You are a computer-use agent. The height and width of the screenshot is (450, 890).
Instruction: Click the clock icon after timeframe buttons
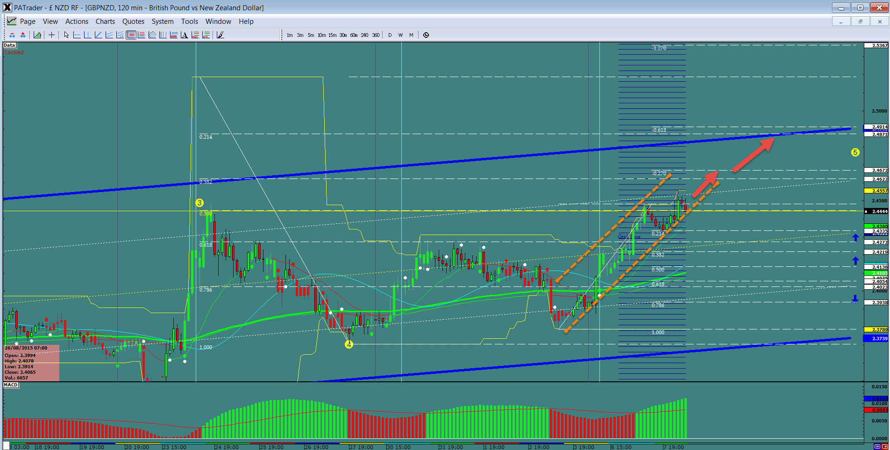[x=426, y=35]
